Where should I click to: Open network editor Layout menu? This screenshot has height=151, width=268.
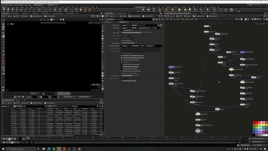click(x=187, y=19)
